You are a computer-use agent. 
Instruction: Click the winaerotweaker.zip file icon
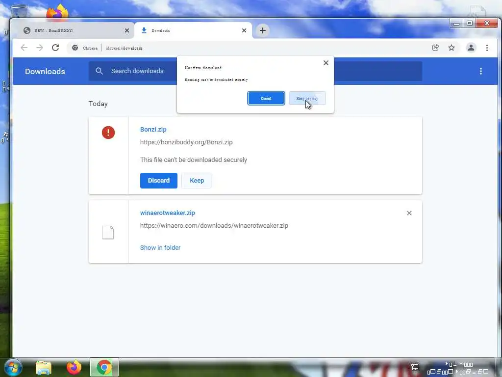[x=108, y=232]
